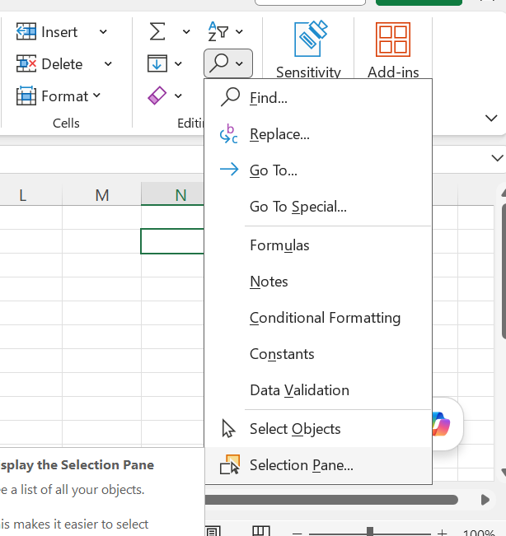Click the Copilot icon
Image resolution: width=506 pixels, height=536 pixels.
[442, 424]
